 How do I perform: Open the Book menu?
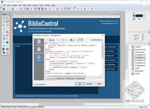point(29,5)
